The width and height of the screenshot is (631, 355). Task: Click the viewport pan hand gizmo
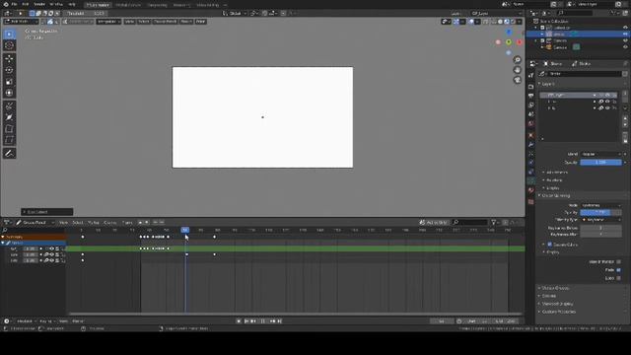517,70
